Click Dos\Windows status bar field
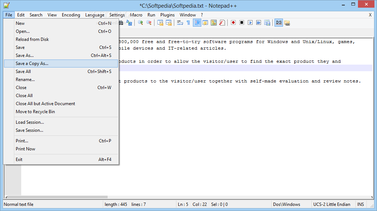Viewport: 377px width, 211px height. coord(287,204)
